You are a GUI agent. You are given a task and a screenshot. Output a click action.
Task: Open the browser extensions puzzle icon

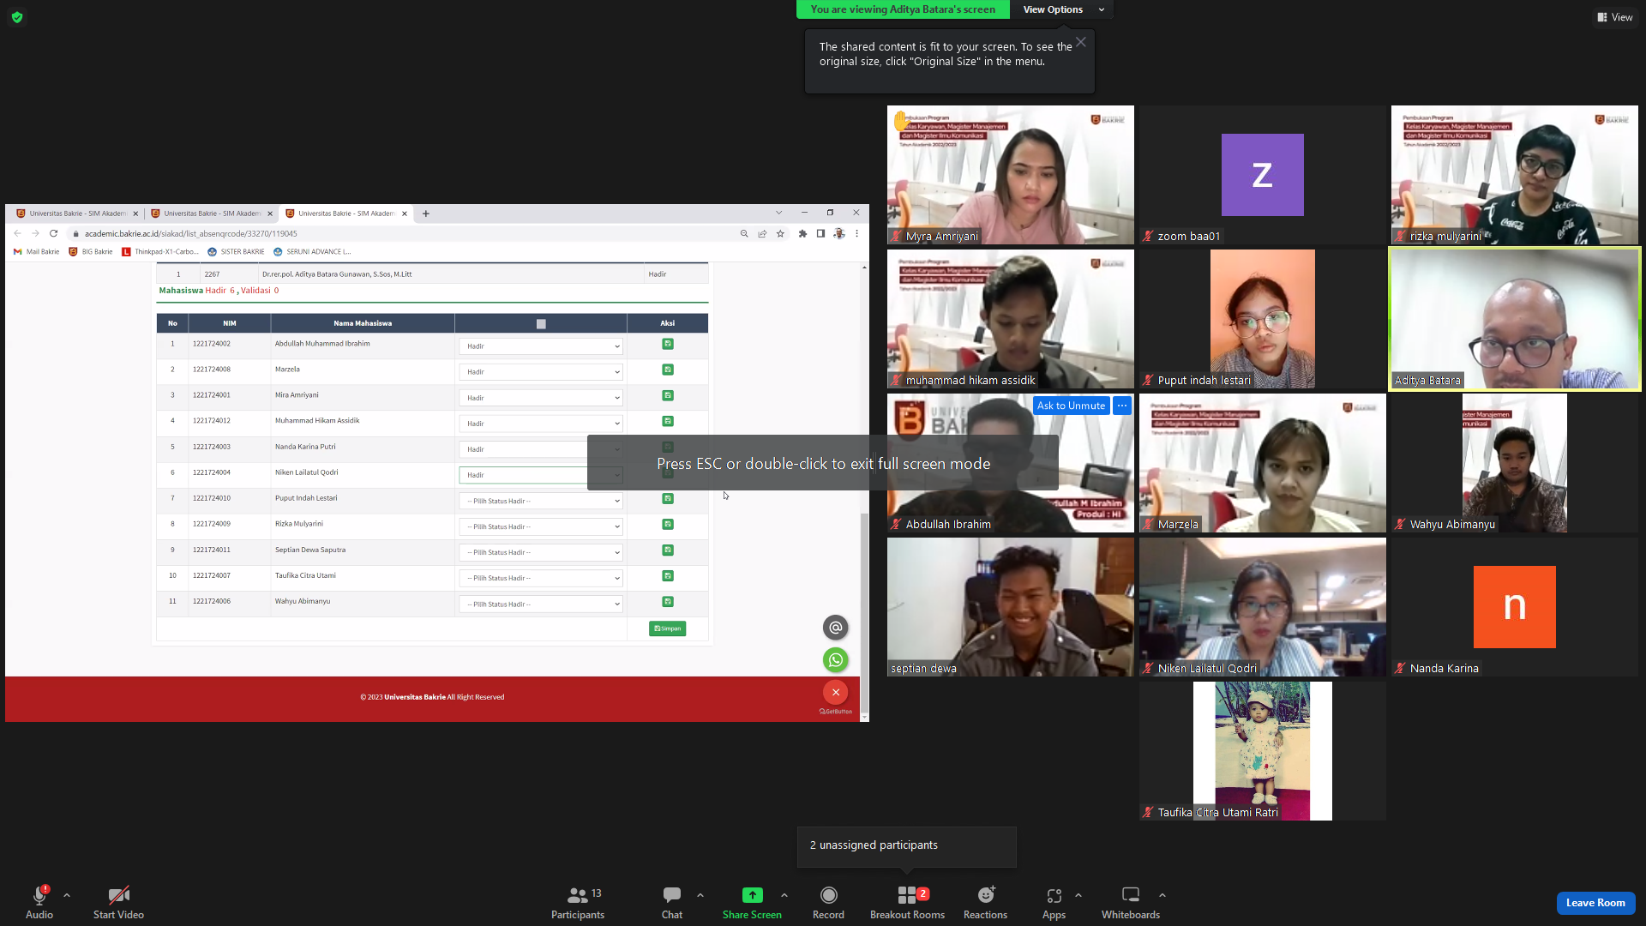[x=802, y=233]
